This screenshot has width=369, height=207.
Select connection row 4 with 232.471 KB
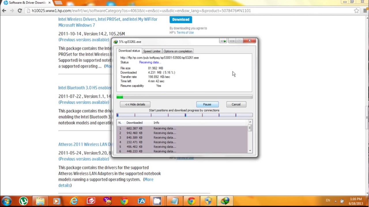tap(182, 142)
